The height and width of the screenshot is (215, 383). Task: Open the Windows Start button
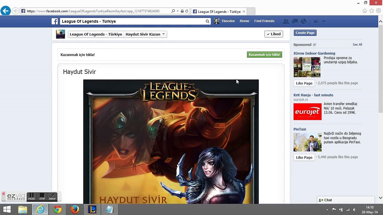[7, 210]
